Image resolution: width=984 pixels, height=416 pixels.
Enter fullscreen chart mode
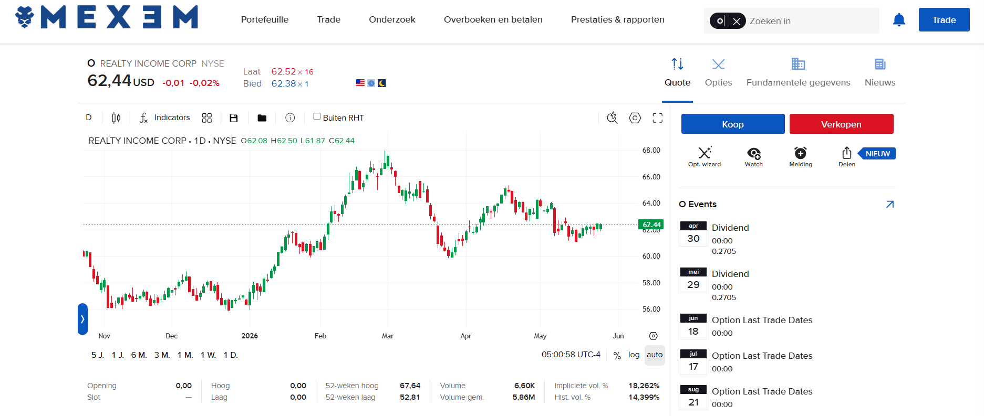click(658, 118)
